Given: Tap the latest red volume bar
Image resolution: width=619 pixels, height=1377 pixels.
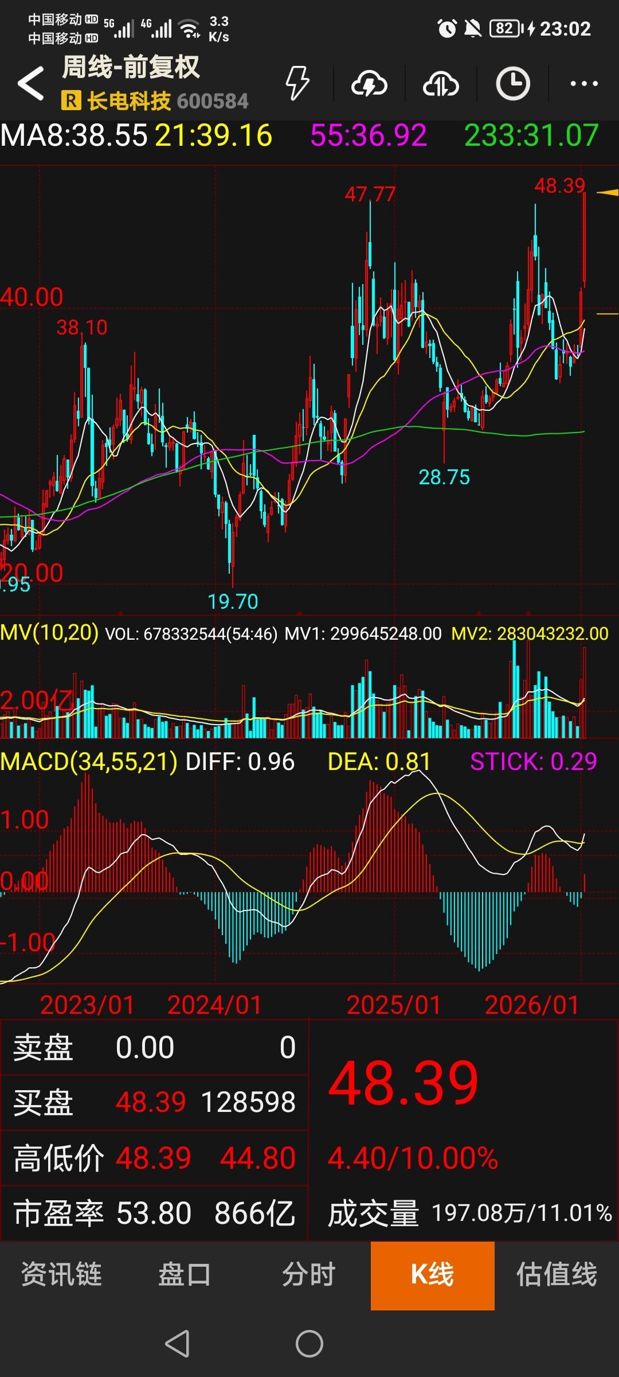Looking at the screenshot, I should pos(584,692).
